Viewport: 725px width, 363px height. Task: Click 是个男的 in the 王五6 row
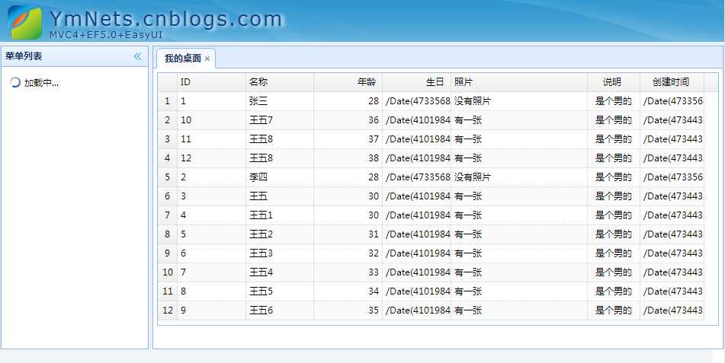(x=614, y=310)
